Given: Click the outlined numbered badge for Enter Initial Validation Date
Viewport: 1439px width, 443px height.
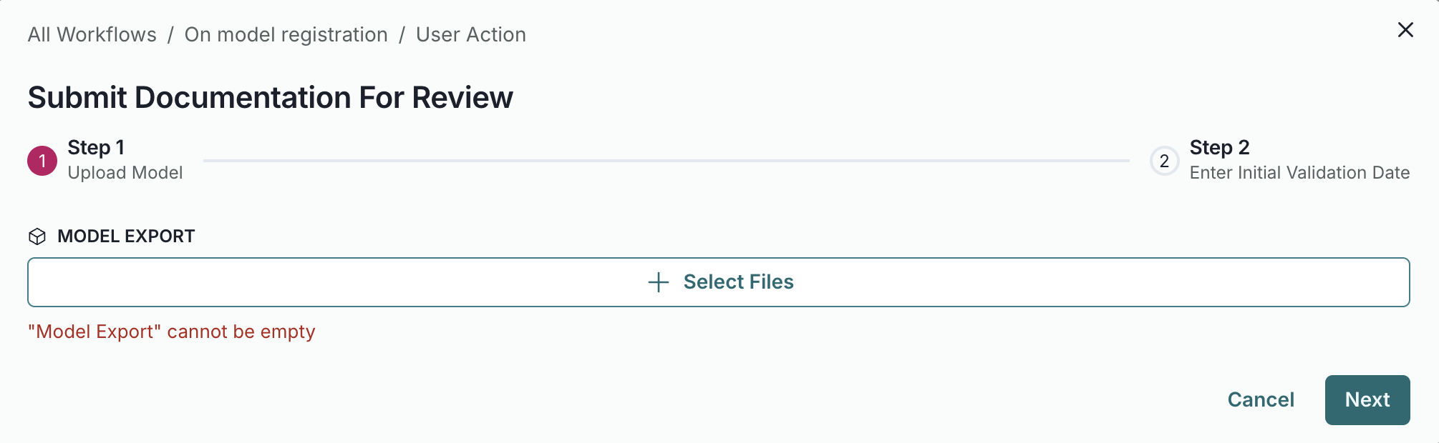Looking at the screenshot, I should click(x=1163, y=160).
